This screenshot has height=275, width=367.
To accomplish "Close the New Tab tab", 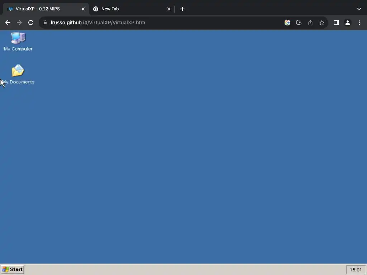I will pos(169,9).
